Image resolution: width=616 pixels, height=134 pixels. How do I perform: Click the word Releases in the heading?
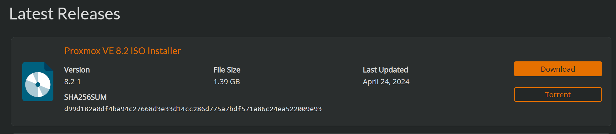[89, 14]
